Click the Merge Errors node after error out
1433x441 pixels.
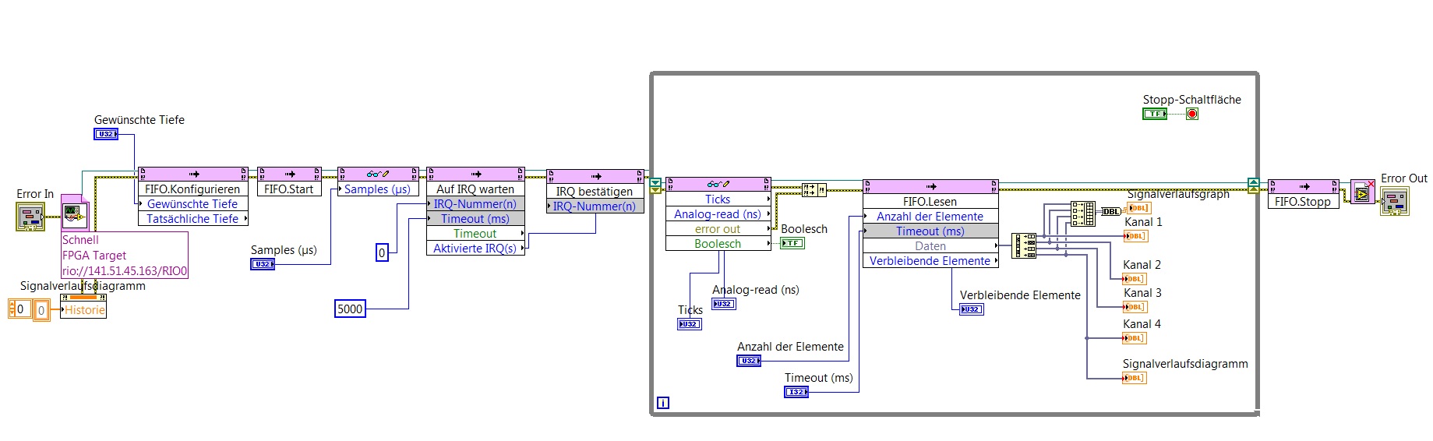tap(814, 189)
